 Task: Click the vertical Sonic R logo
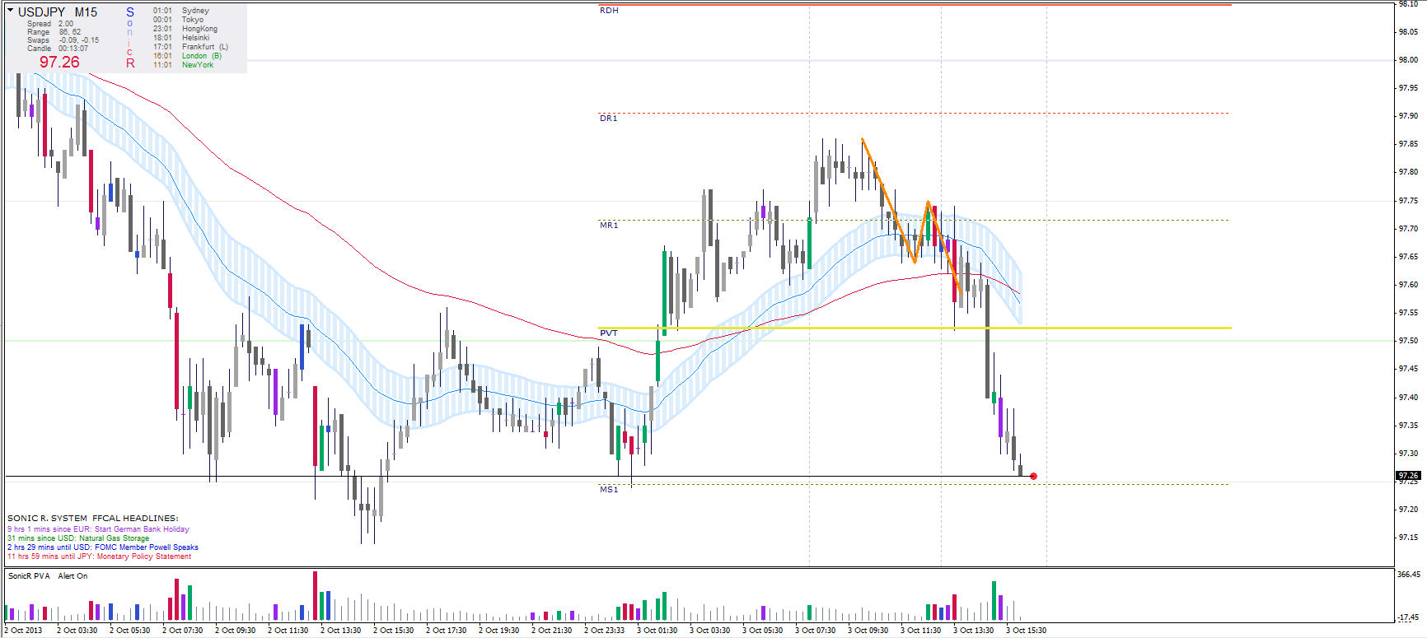coord(129,38)
